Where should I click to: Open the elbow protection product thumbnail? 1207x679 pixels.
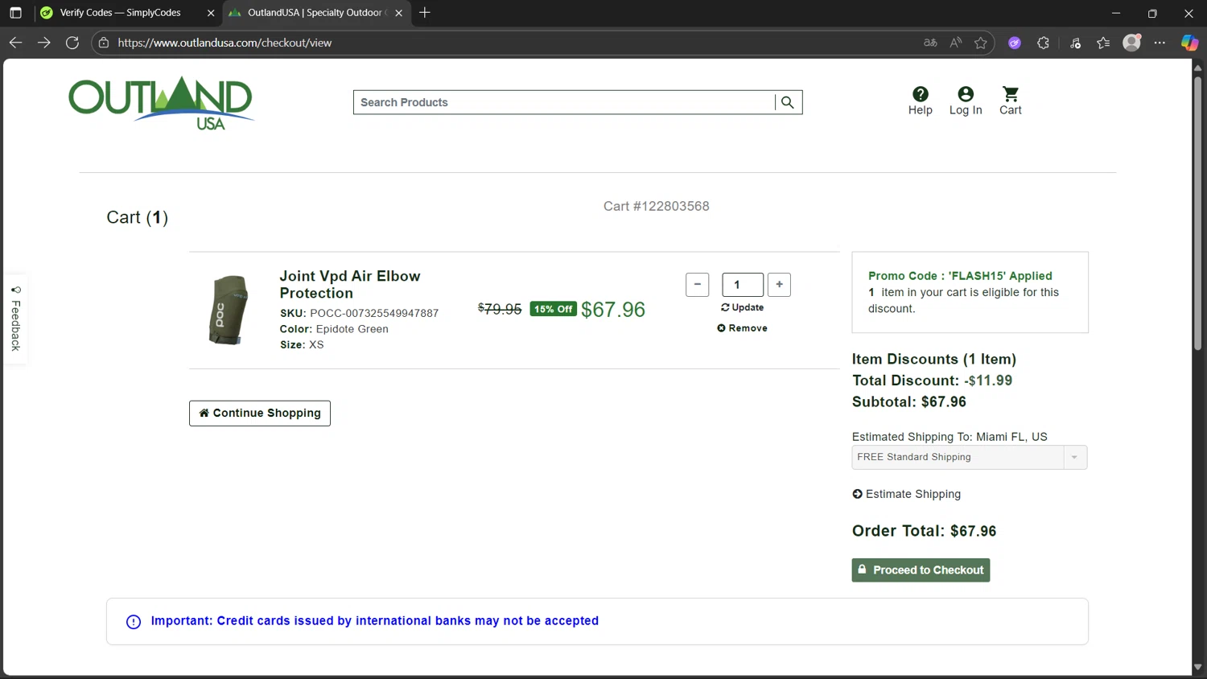(229, 310)
